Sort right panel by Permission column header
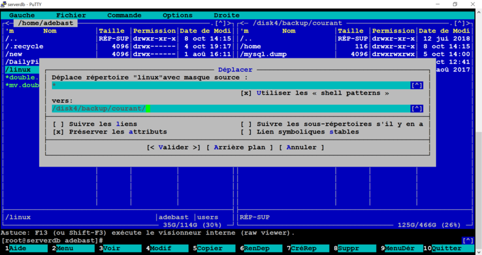This screenshot has height=255, width=482. [x=393, y=31]
